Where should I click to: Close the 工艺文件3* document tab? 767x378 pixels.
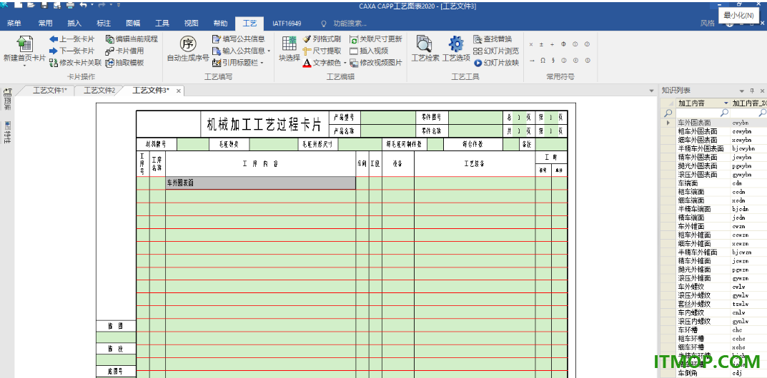tap(179, 91)
